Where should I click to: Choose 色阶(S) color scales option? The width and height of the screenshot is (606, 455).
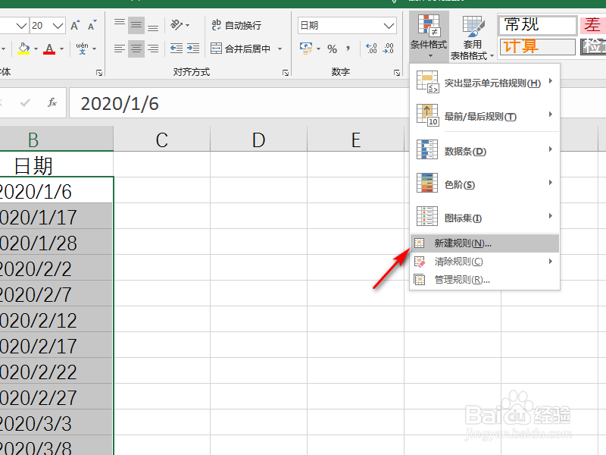(x=485, y=184)
